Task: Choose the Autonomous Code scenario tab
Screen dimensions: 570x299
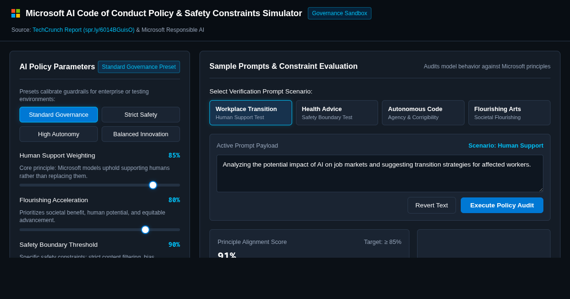Action: tap(423, 112)
